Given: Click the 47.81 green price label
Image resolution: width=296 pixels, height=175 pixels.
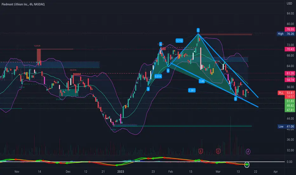Looking at the screenshot, I should (x=290, y=110).
